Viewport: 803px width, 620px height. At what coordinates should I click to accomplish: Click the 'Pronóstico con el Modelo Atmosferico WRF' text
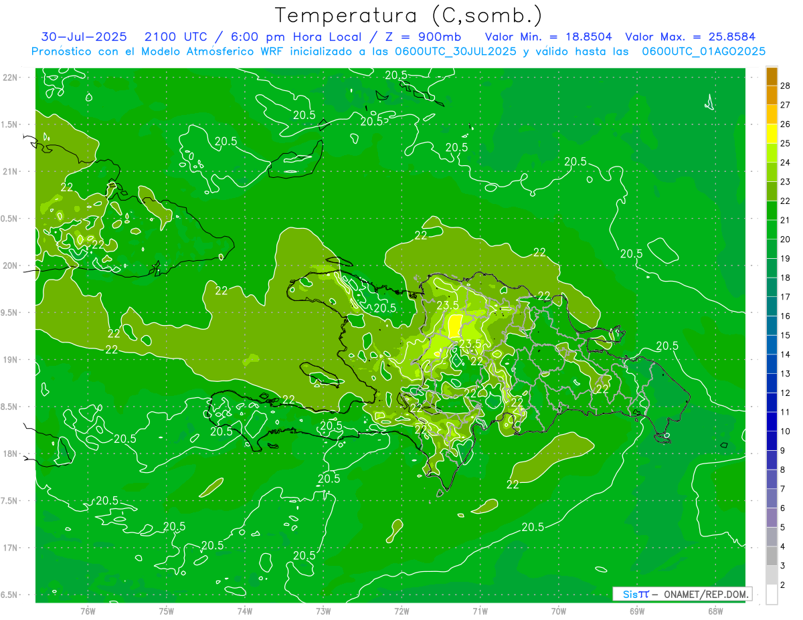point(159,51)
